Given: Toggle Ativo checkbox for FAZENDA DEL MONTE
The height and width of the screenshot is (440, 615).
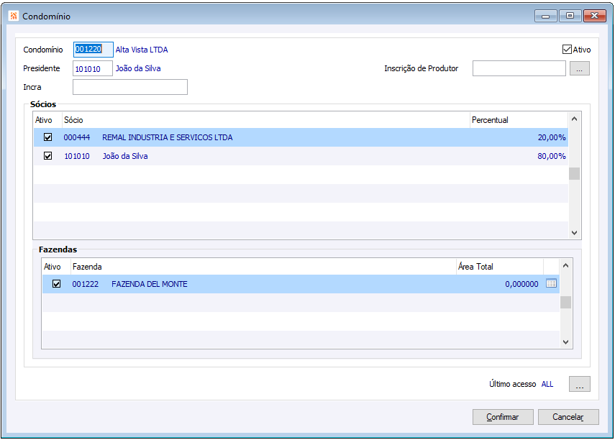Looking at the screenshot, I should pyautogui.click(x=57, y=284).
